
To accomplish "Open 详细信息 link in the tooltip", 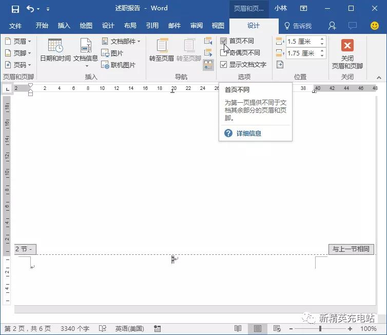I will coord(248,134).
